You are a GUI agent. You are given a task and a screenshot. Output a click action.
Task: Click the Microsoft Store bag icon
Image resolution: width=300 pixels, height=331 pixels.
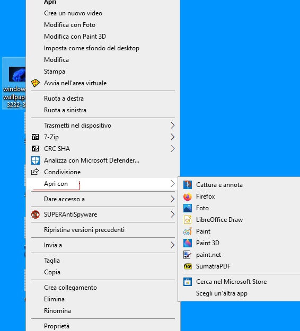(x=188, y=282)
